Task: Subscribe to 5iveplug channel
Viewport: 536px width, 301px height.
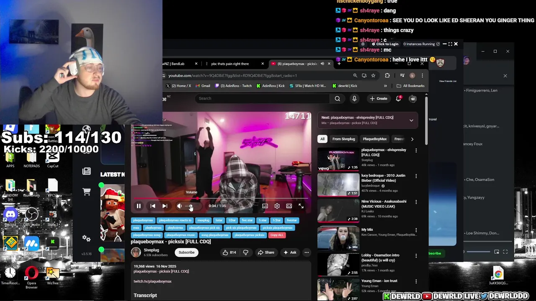Action: [186, 253]
